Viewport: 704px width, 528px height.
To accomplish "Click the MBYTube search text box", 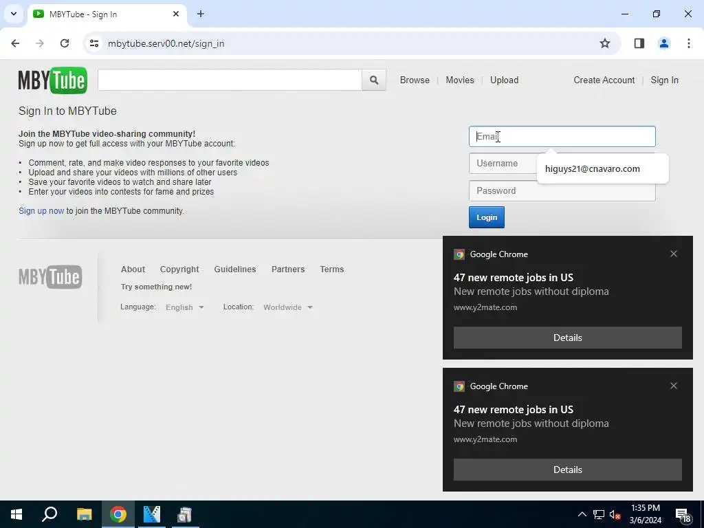I will (x=230, y=80).
